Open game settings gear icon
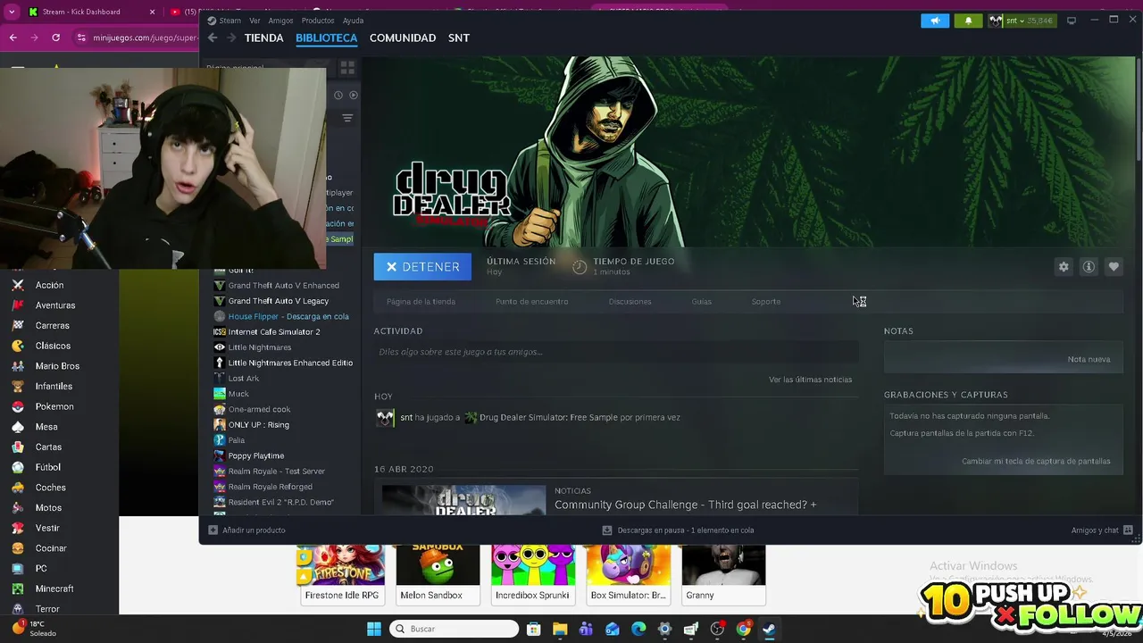1143x643 pixels. tap(1064, 266)
